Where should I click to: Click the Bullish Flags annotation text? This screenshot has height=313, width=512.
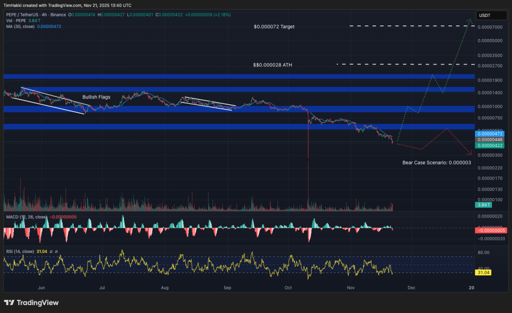tap(96, 97)
